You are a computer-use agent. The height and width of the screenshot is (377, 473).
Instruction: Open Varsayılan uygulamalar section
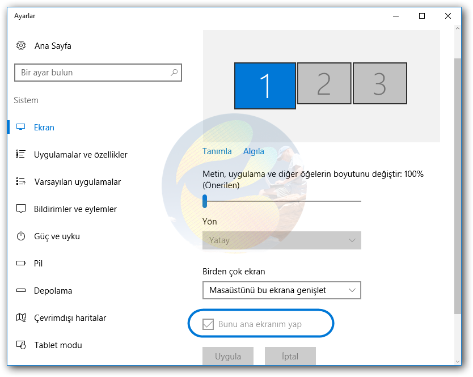[x=78, y=182]
